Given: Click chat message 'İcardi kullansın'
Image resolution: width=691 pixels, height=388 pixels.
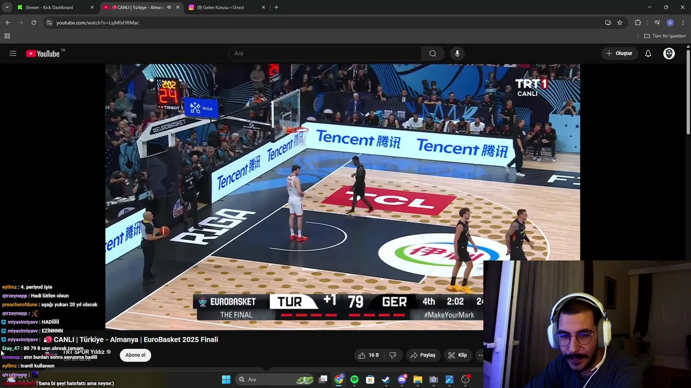Looking at the screenshot, I should pyautogui.click(x=37, y=366).
